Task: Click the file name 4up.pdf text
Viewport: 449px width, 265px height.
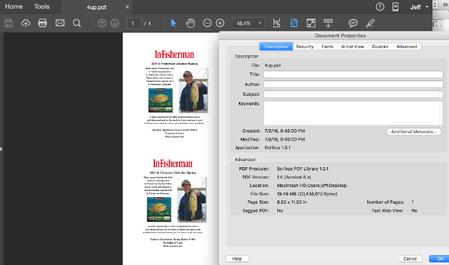Action: tap(273, 65)
